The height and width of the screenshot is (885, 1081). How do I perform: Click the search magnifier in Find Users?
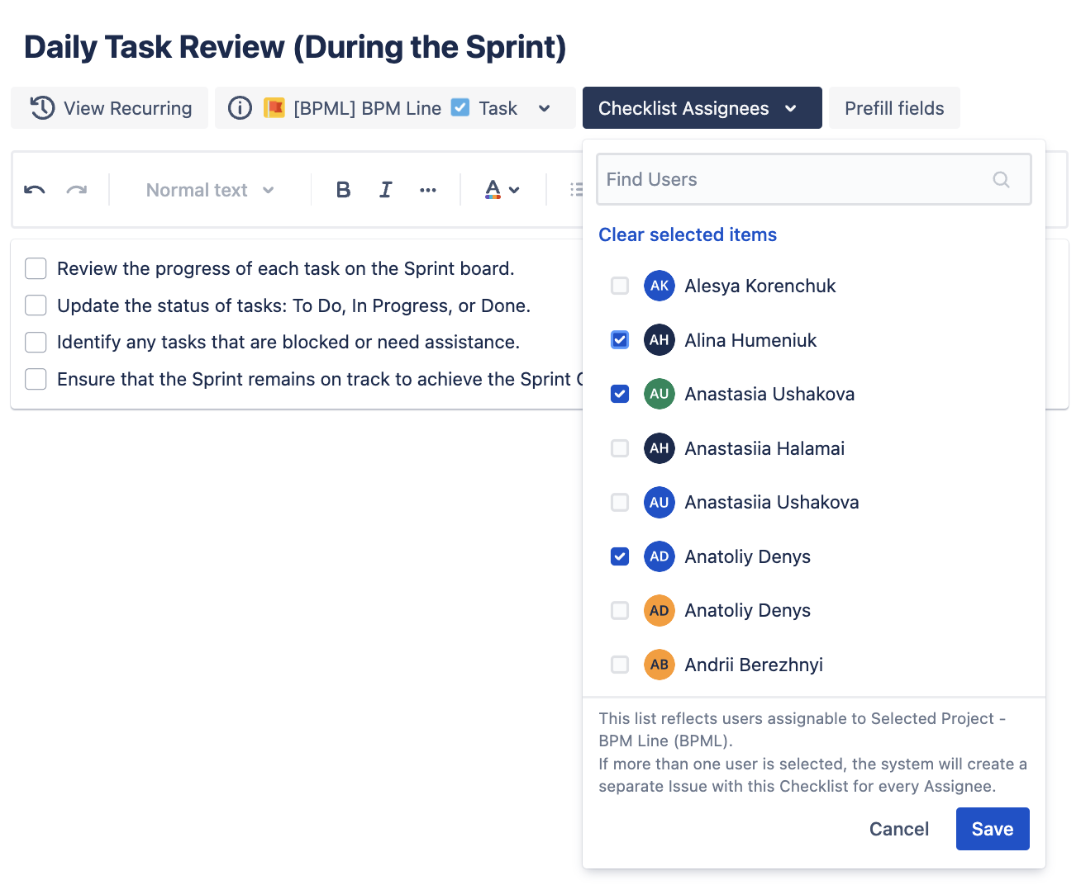(1001, 180)
